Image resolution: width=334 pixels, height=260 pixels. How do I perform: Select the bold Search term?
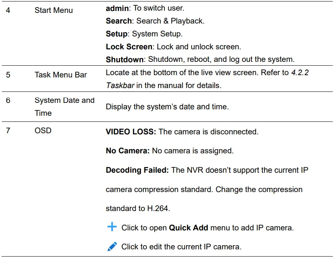[x=119, y=21]
